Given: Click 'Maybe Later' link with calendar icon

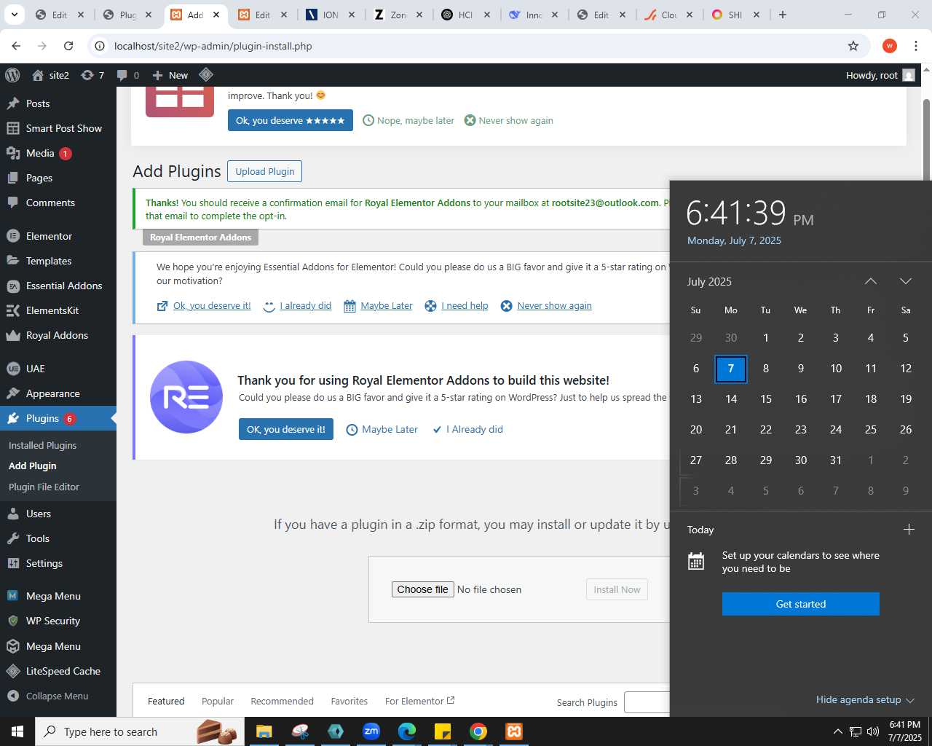Looking at the screenshot, I should (378, 306).
